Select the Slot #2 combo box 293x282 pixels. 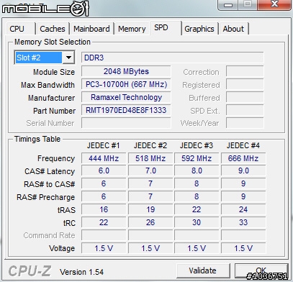pyautogui.click(x=45, y=58)
